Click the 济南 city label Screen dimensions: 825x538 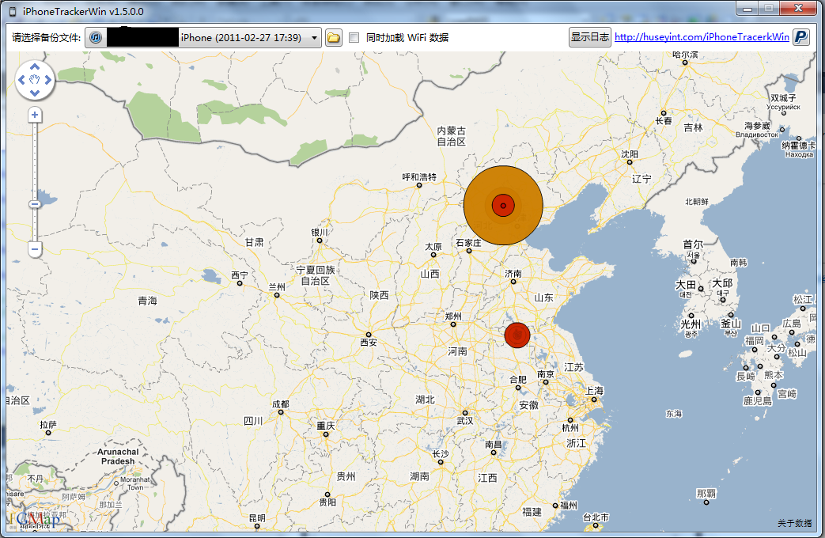click(x=513, y=273)
